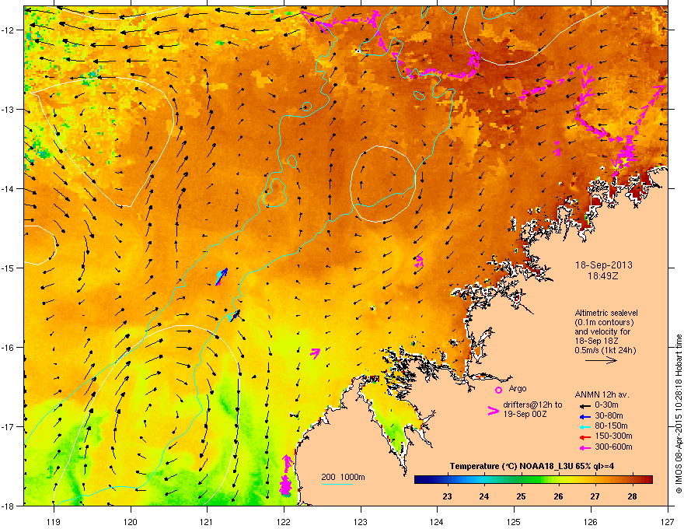Click the IMOS copyright timestamp text
This screenshot has width=684, height=529.
click(x=679, y=414)
